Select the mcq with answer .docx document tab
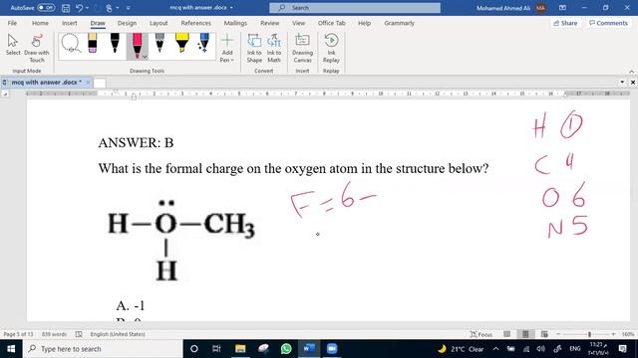638x358 pixels. pos(46,82)
